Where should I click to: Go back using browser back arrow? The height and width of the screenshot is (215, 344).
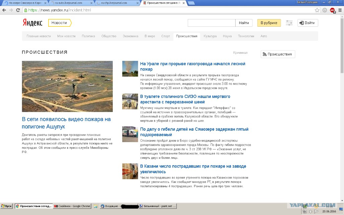coord(4,10)
